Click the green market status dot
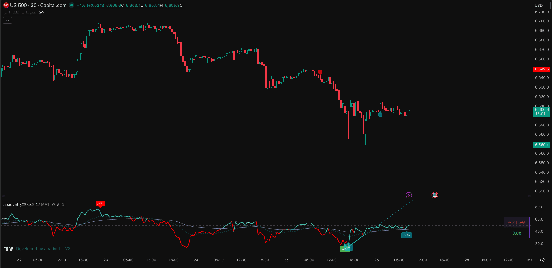The image size is (552, 268). click(72, 5)
